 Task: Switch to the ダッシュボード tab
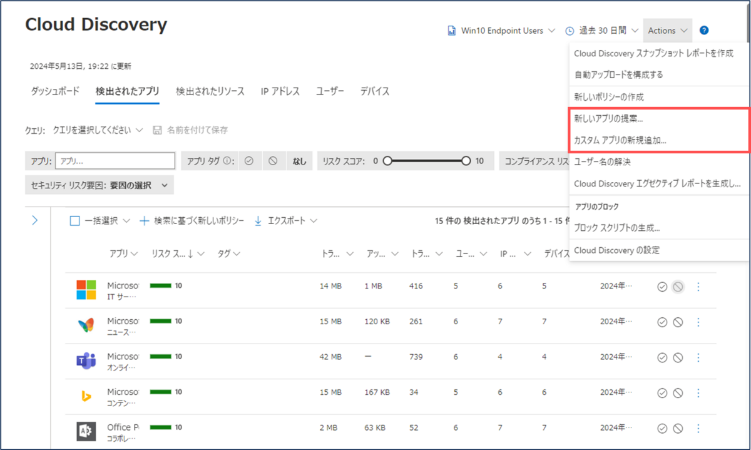coord(55,91)
